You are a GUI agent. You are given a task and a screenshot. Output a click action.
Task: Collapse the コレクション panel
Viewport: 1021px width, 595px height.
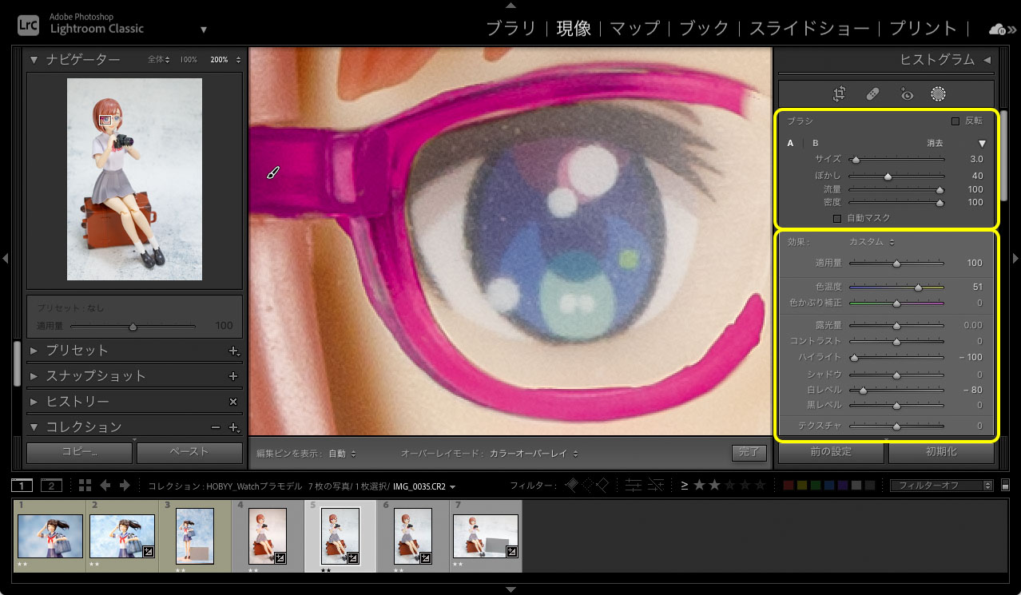point(34,427)
